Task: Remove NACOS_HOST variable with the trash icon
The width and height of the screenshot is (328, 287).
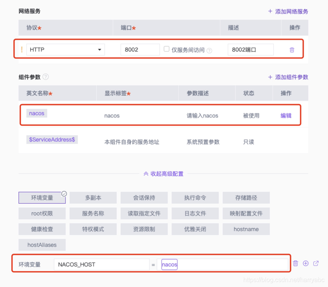Action: 295,263
